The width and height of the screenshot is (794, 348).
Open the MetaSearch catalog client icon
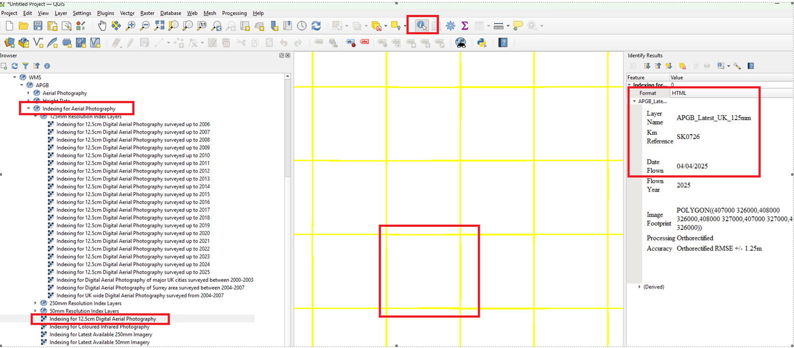[461, 43]
